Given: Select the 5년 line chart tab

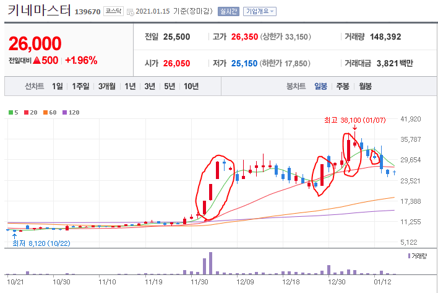Looking at the screenshot, I should pyautogui.click(x=170, y=86).
